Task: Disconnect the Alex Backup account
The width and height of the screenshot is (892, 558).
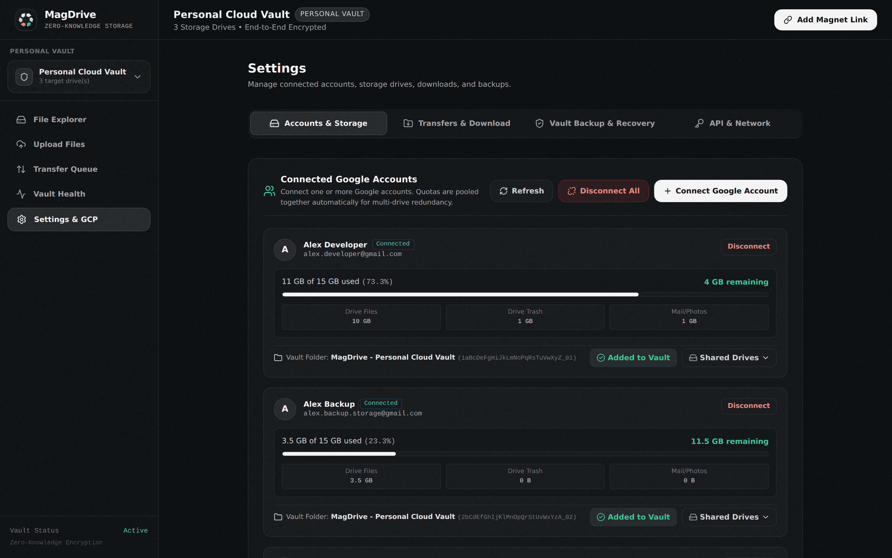Action: (749, 406)
